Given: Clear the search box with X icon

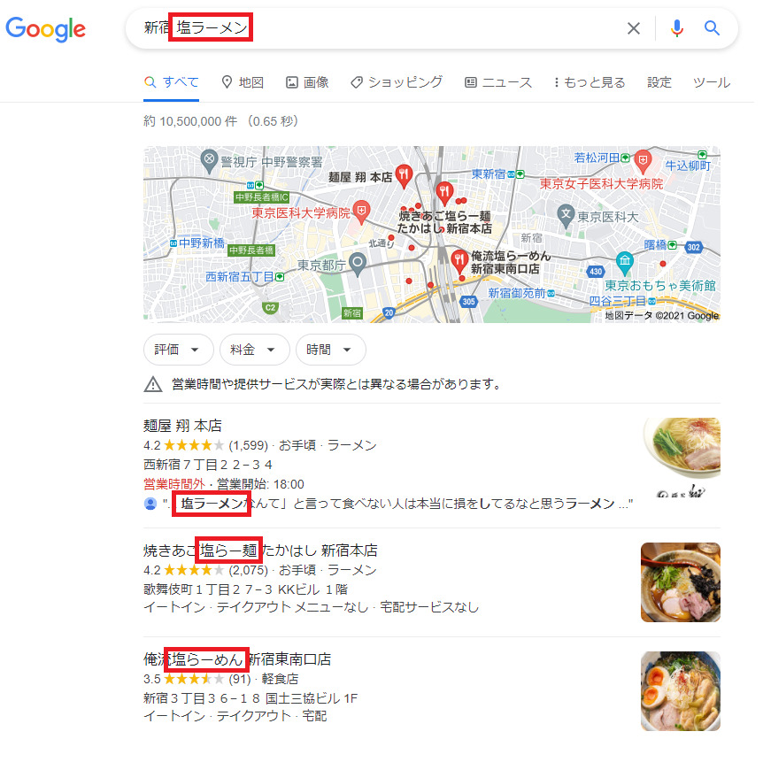Looking at the screenshot, I should click(x=634, y=28).
